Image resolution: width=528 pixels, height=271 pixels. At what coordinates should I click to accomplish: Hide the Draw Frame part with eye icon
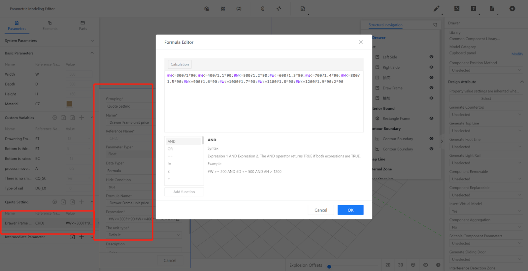tap(431, 88)
